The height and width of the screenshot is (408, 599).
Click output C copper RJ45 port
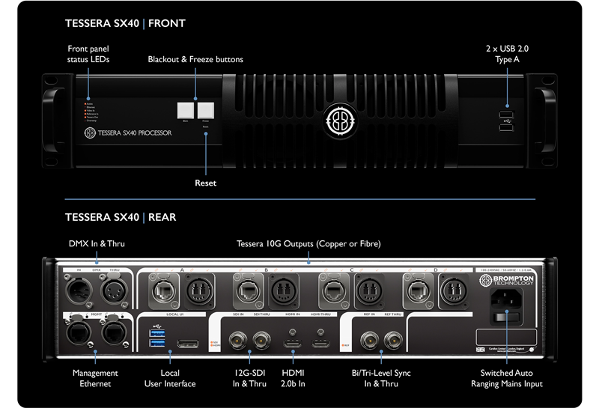[x=333, y=291]
